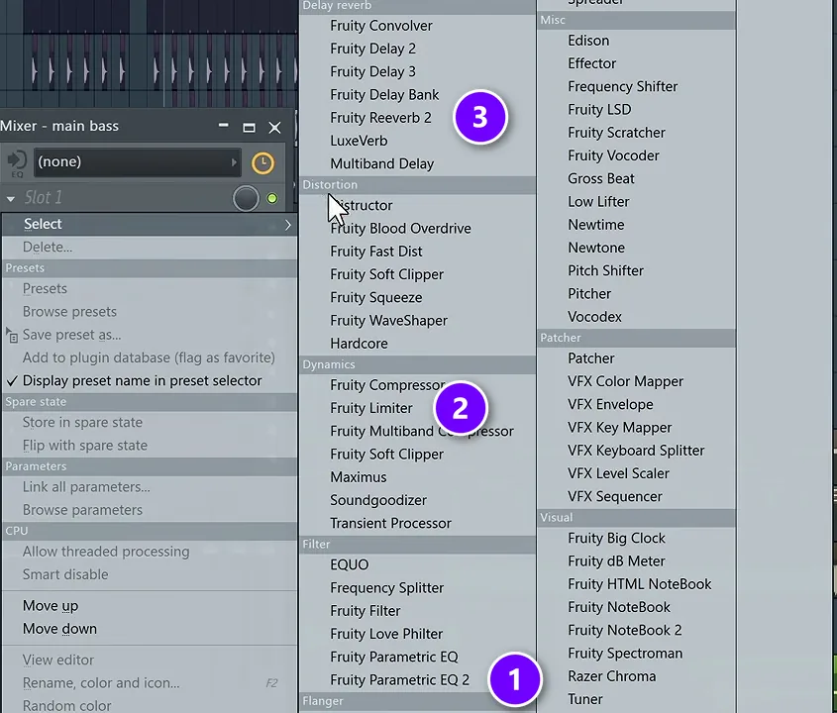Select Fruity Vocoder plugin
Image resolution: width=837 pixels, height=713 pixels.
pos(613,155)
